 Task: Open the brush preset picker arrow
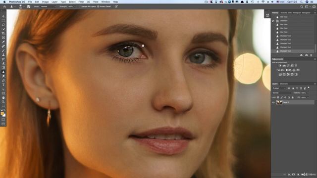24,6
